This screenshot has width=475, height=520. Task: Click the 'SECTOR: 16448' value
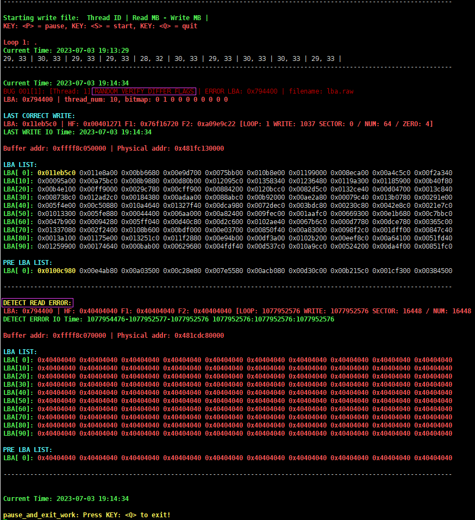[397, 311]
